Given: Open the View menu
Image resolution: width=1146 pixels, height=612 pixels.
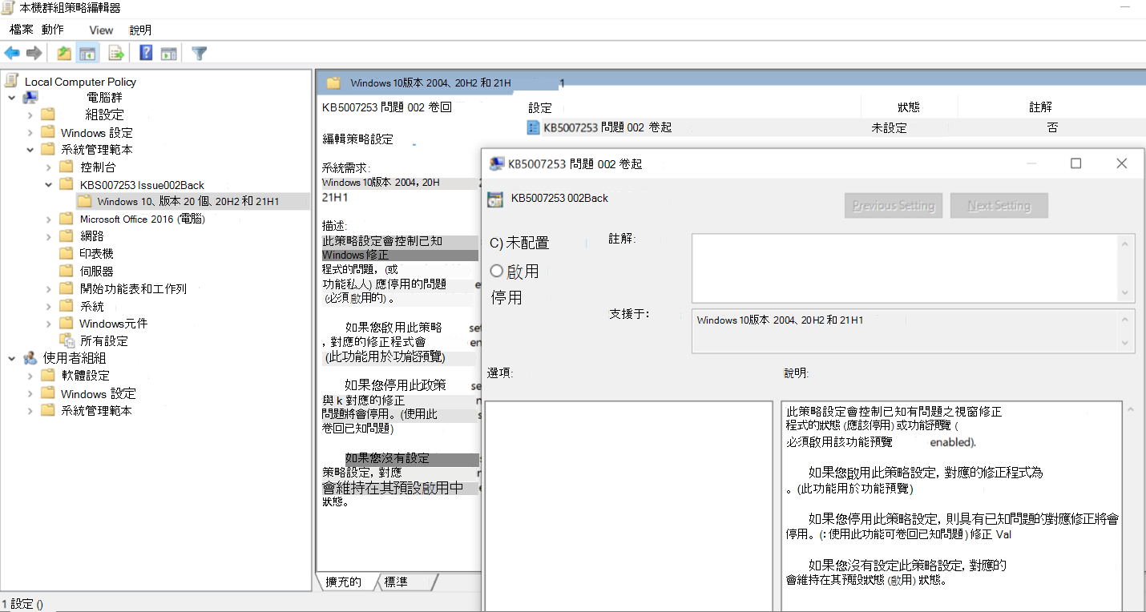Looking at the screenshot, I should click(x=101, y=30).
